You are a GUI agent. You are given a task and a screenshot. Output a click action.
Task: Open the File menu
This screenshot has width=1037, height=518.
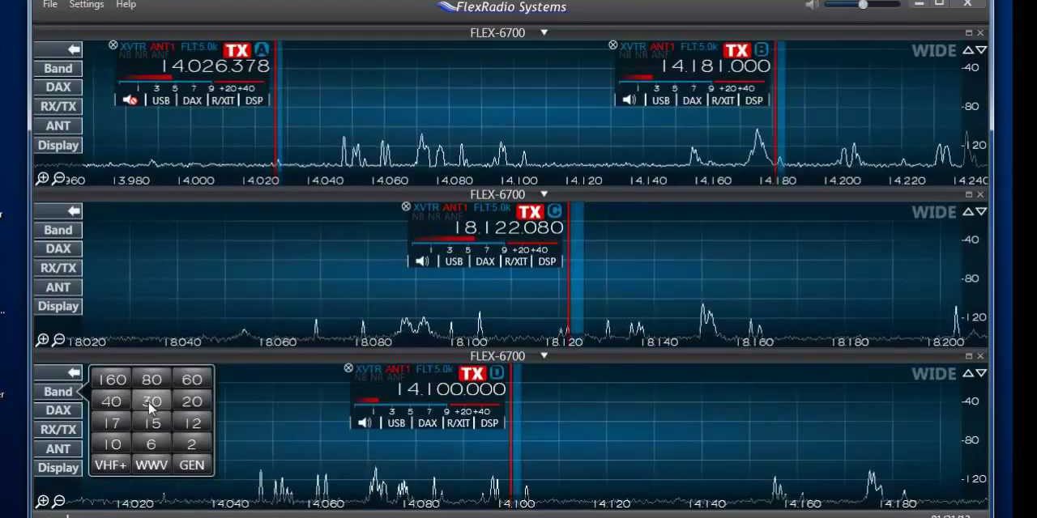pos(49,5)
